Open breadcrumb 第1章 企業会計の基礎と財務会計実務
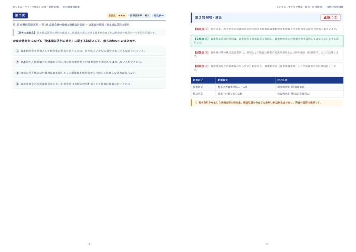This screenshot has height=252, width=356. [x=63, y=25]
